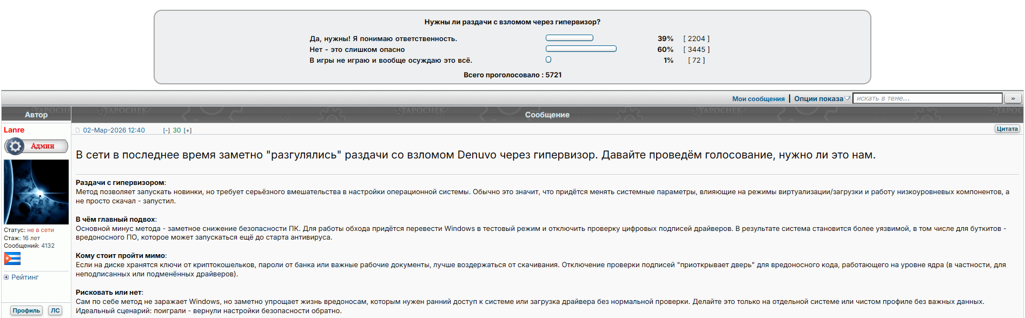Expand the Рейтинг section
The width and height of the screenshot is (1025, 318).
pos(22,277)
